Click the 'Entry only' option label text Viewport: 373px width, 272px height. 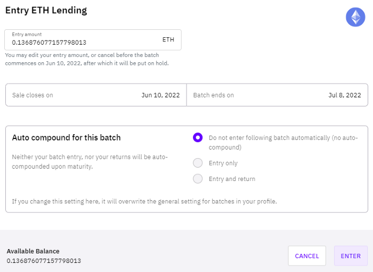tap(223, 163)
